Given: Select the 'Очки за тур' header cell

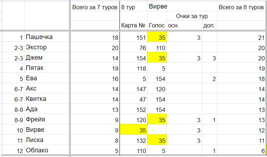Looking at the screenshot, I should [192, 16].
